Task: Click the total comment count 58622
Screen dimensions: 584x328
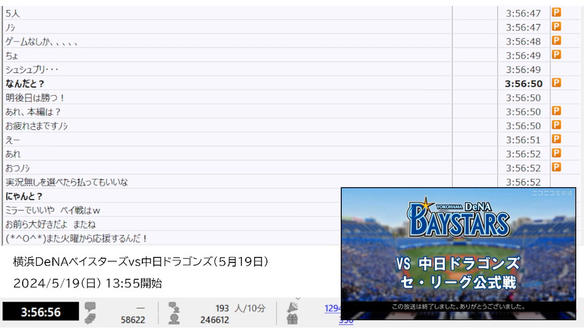Action: [133, 320]
